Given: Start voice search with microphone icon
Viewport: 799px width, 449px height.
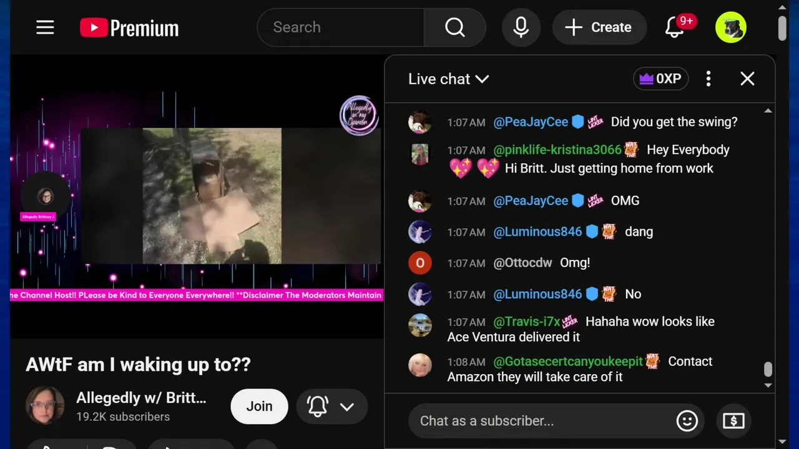Looking at the screenshot, I should 521,27.
